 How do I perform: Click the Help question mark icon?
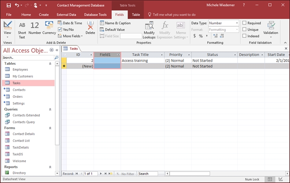[244, 5]
